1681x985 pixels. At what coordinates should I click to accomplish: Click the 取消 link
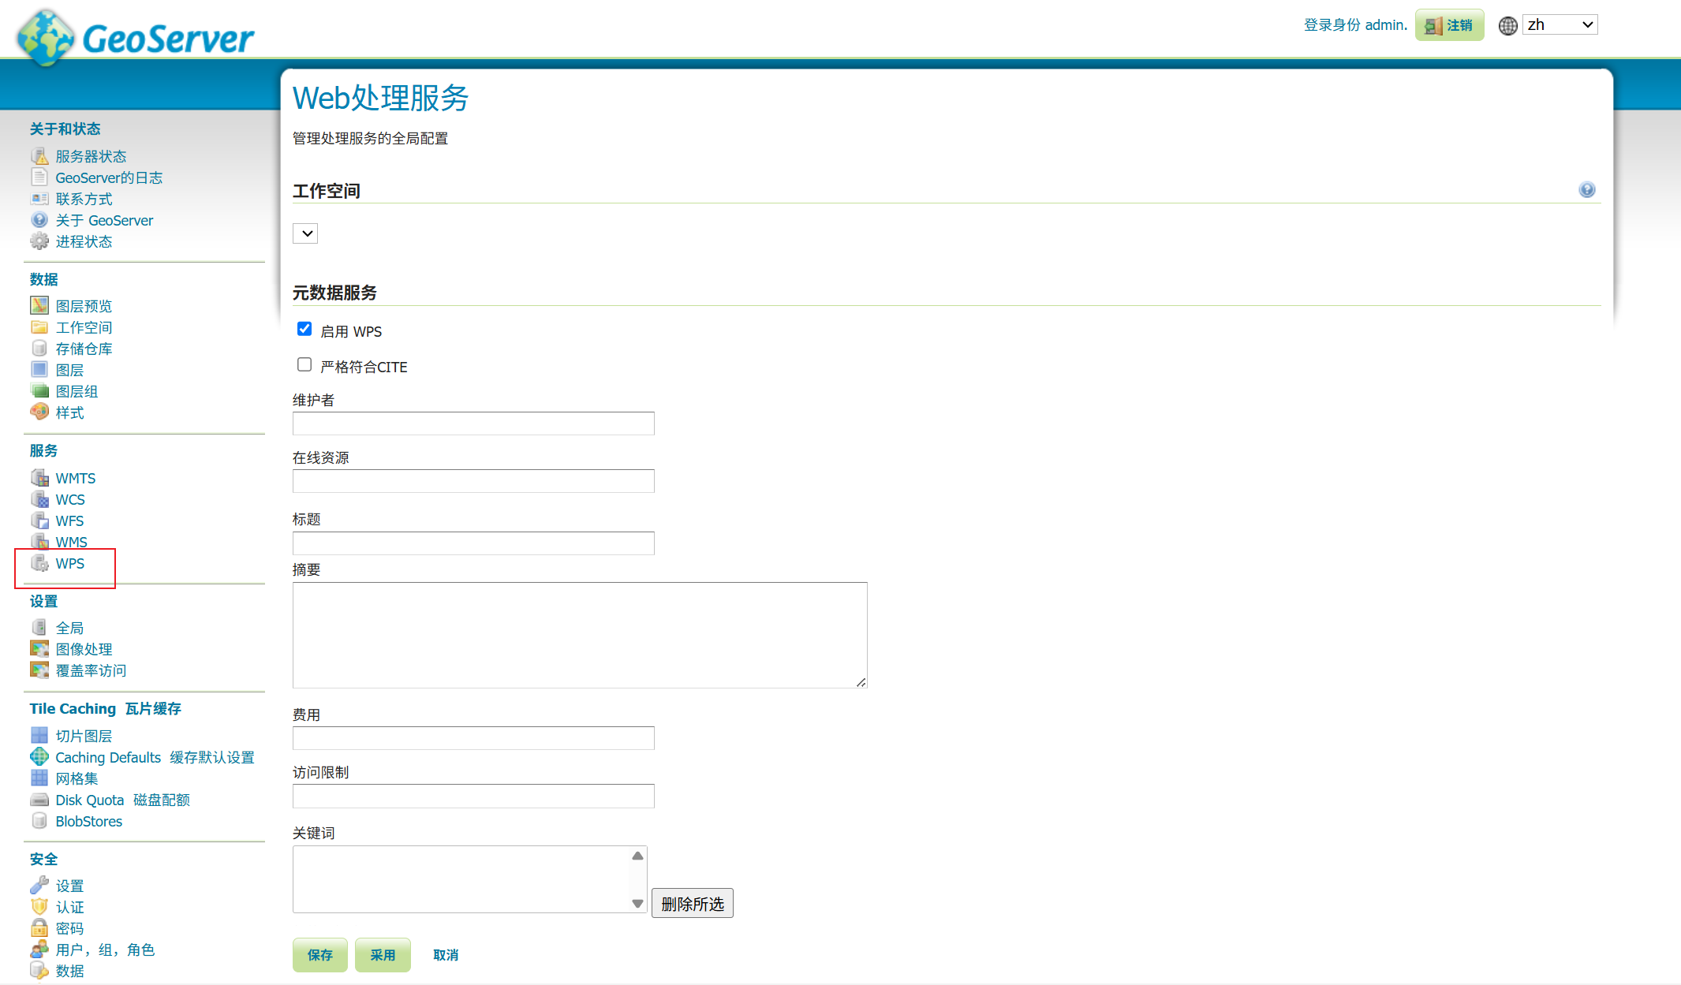coord(446,955)
